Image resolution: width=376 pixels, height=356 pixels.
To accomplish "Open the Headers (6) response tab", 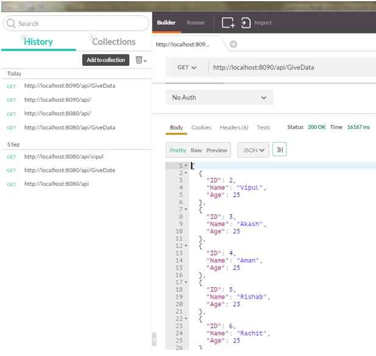I will 234,127.
